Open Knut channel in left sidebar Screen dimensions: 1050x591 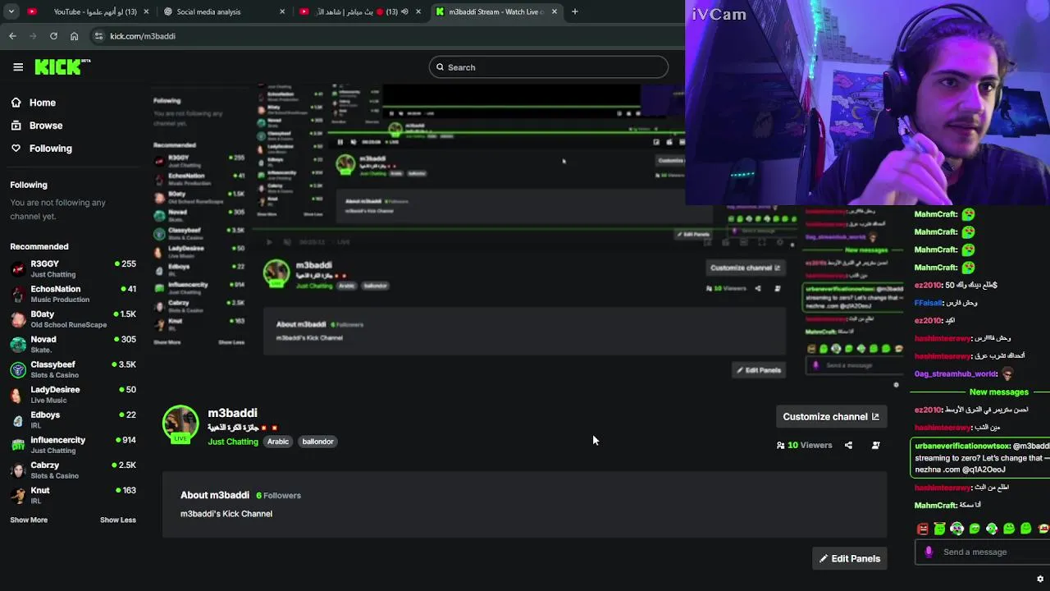click(x=73, y=495)
